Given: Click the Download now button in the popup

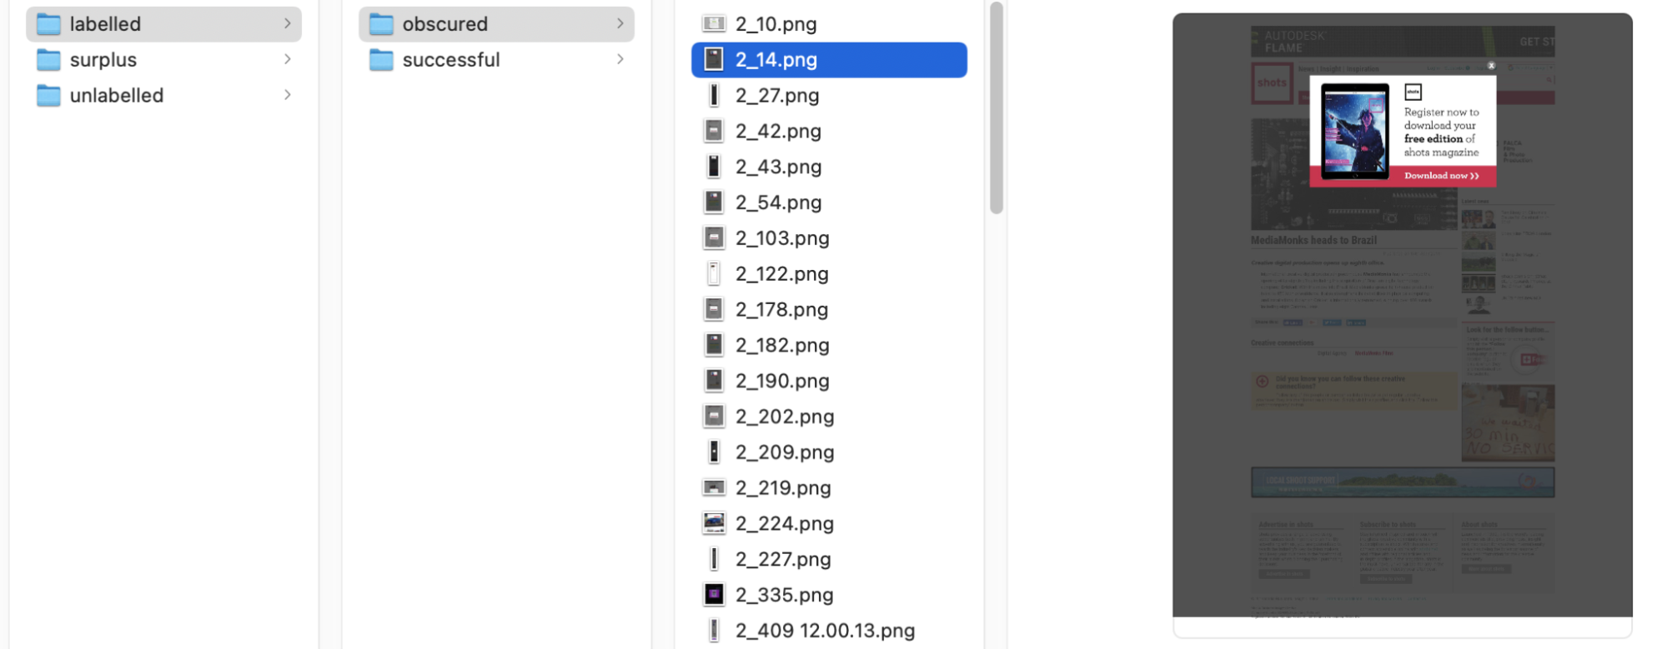Looking at the screenshot, I should (x=1442, y=175).
